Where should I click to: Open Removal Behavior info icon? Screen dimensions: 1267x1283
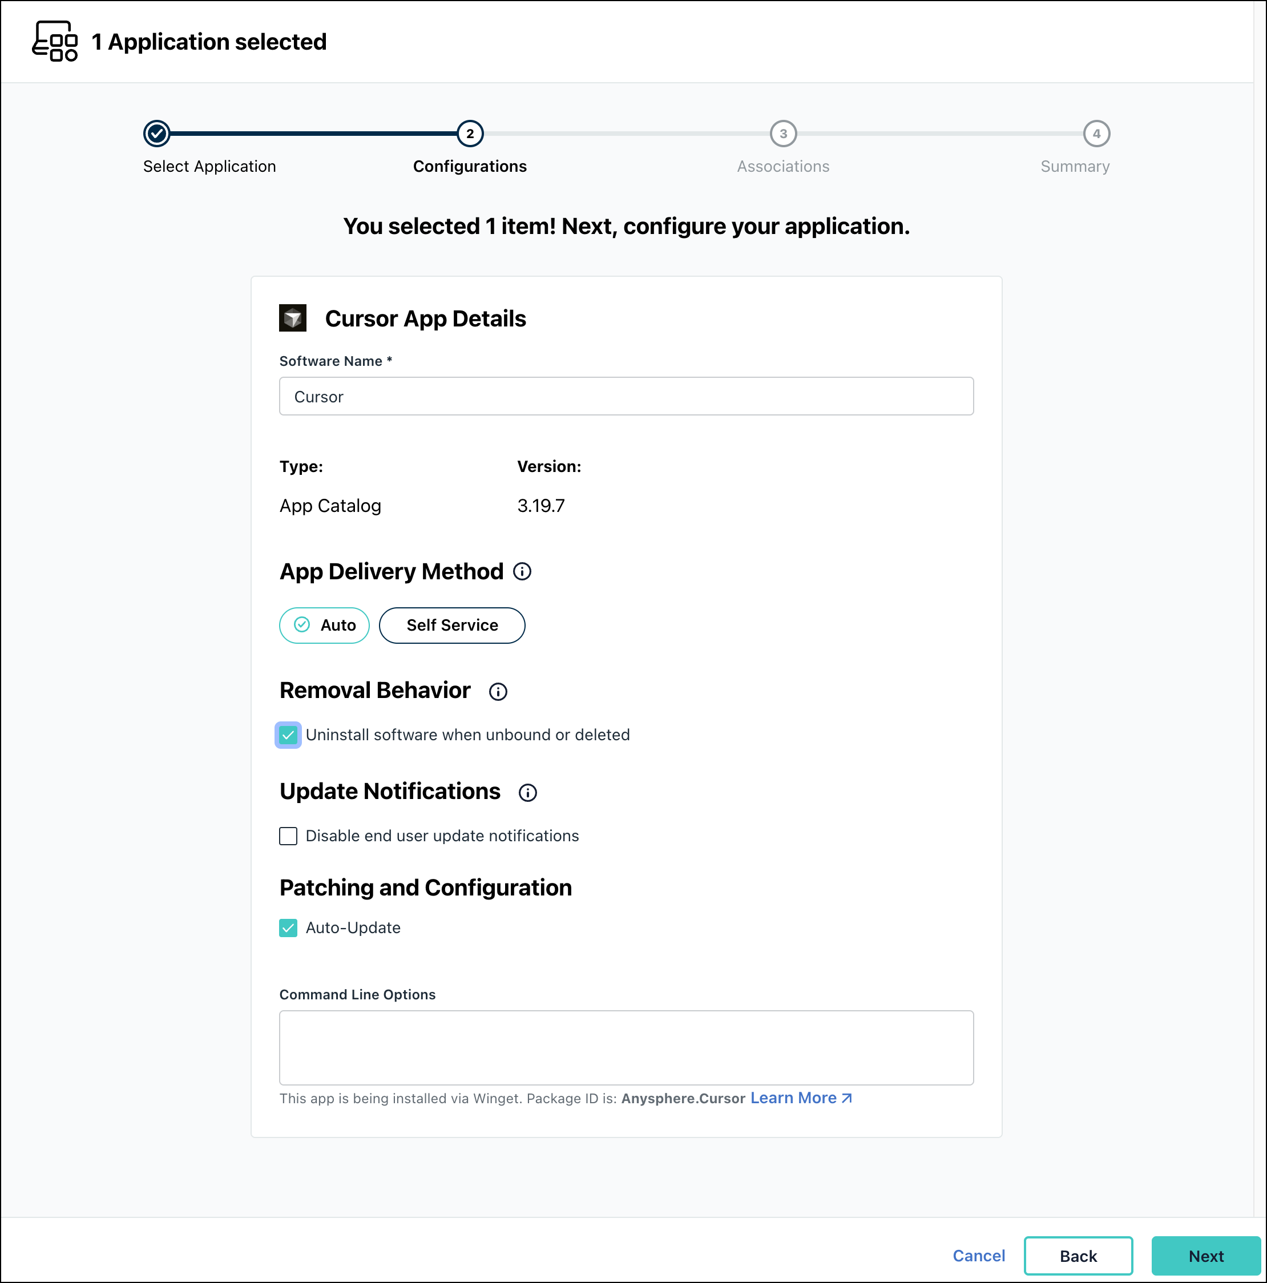[498, 692]
